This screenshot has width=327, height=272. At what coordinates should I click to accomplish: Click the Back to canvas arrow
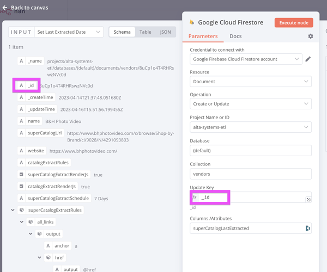pyautogui.click(x=5, y=8)
